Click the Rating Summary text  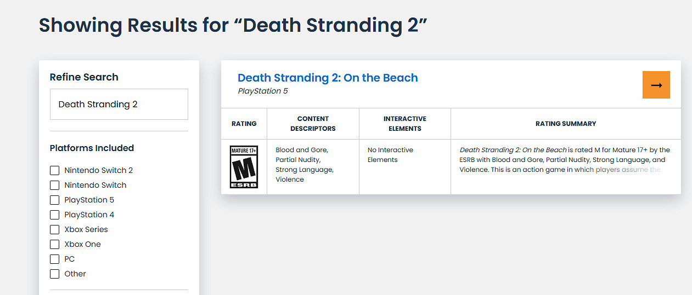[565, 160]
